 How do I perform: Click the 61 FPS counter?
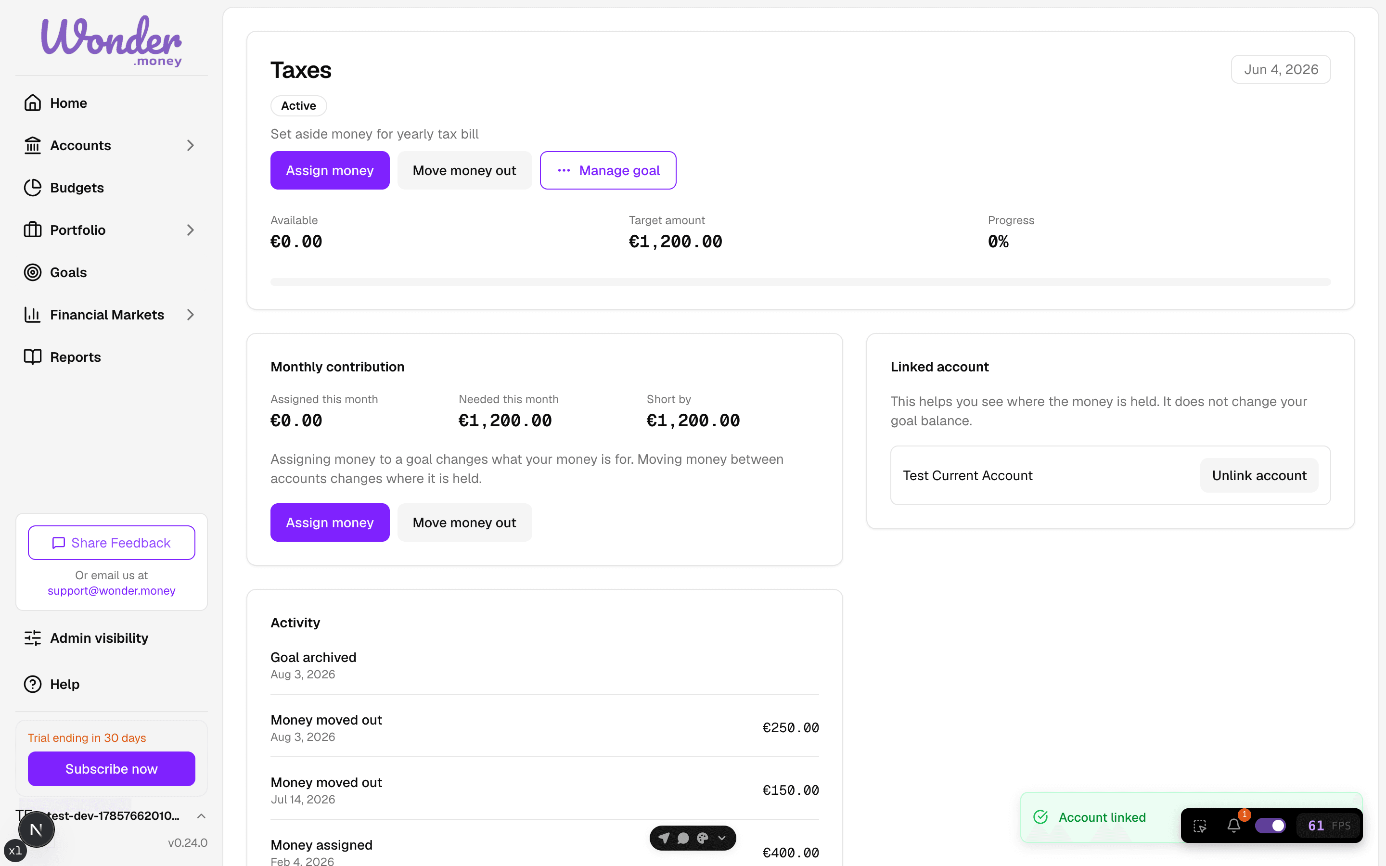tap(1329, 825)
